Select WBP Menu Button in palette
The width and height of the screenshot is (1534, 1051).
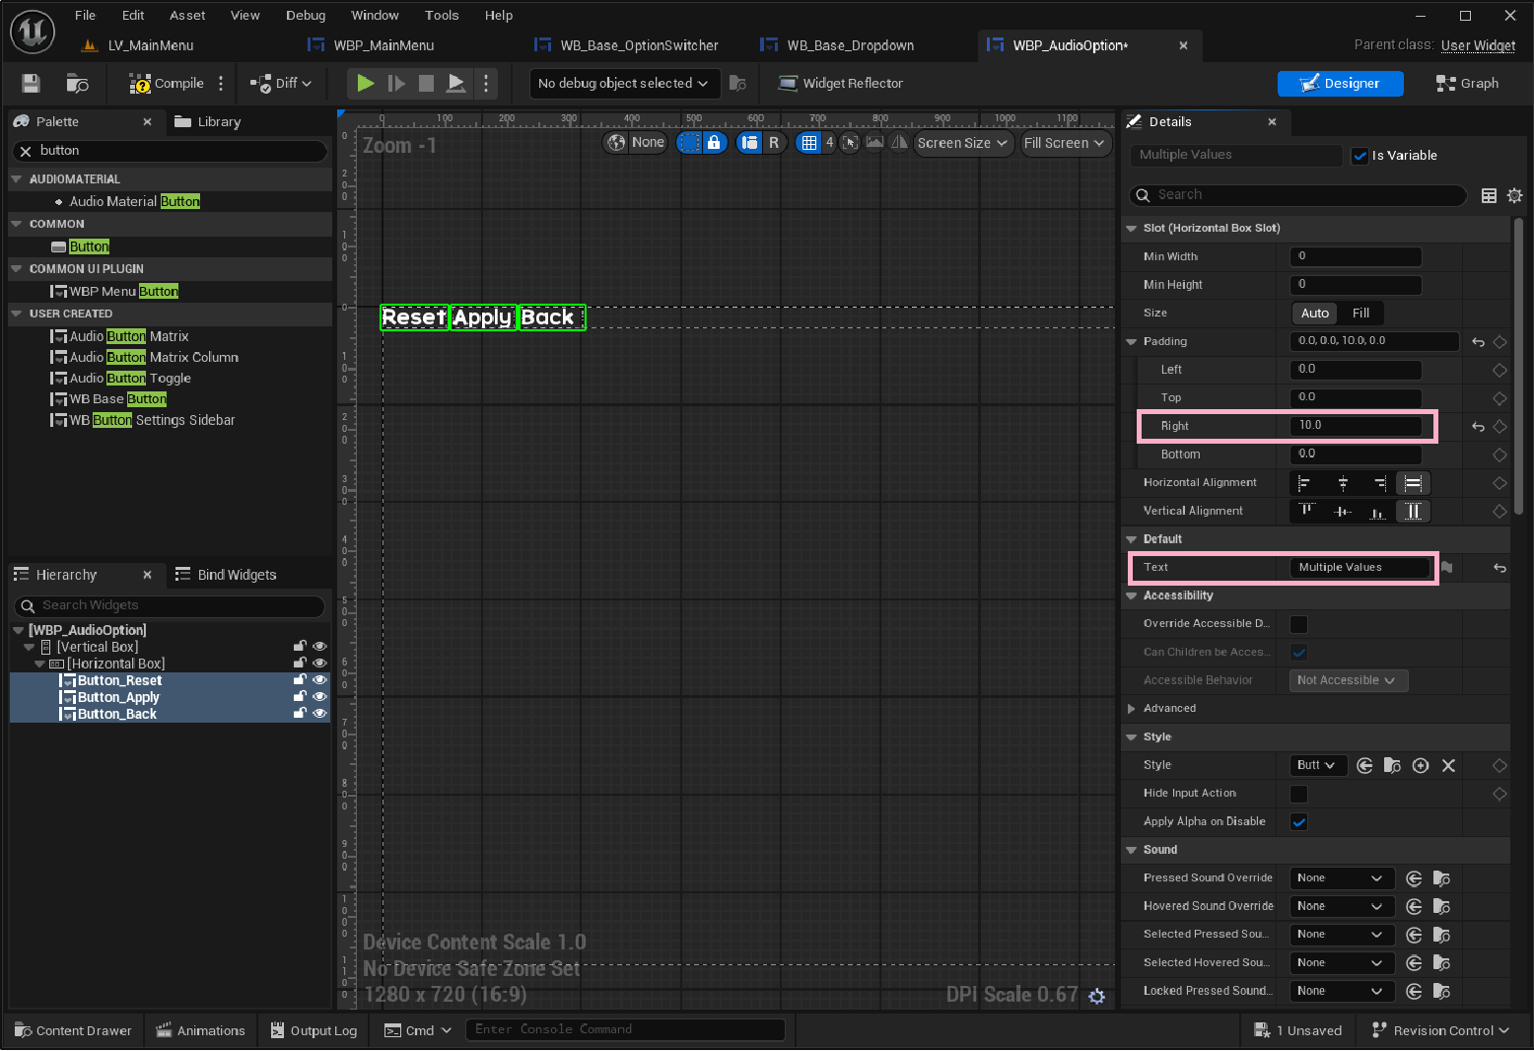pyautogui.click(x=123, y=292)
